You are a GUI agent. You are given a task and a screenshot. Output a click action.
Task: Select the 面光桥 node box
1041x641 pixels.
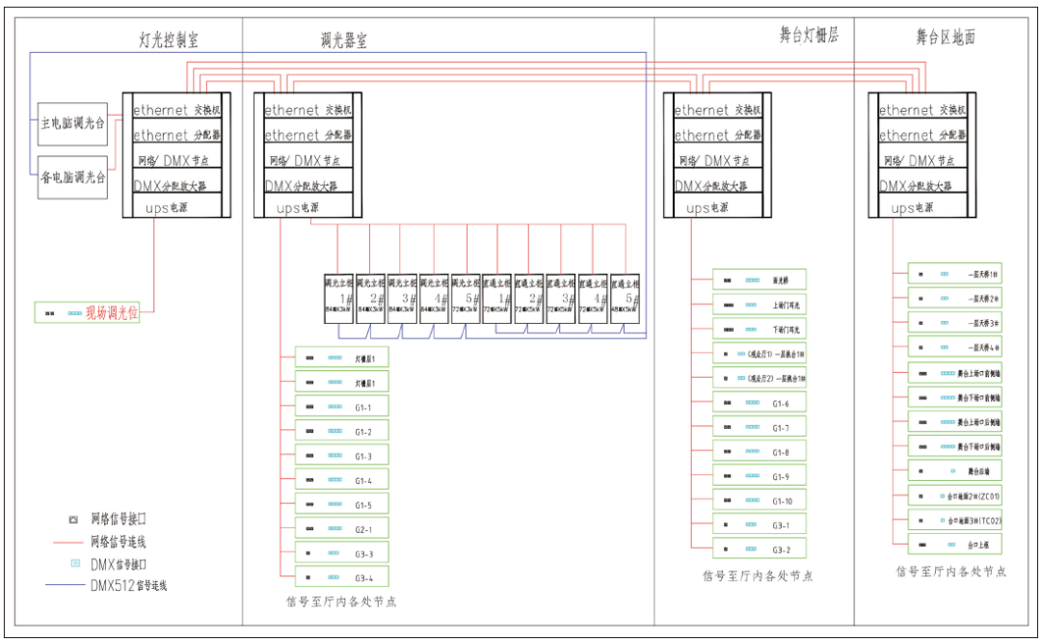click(760, 280)
